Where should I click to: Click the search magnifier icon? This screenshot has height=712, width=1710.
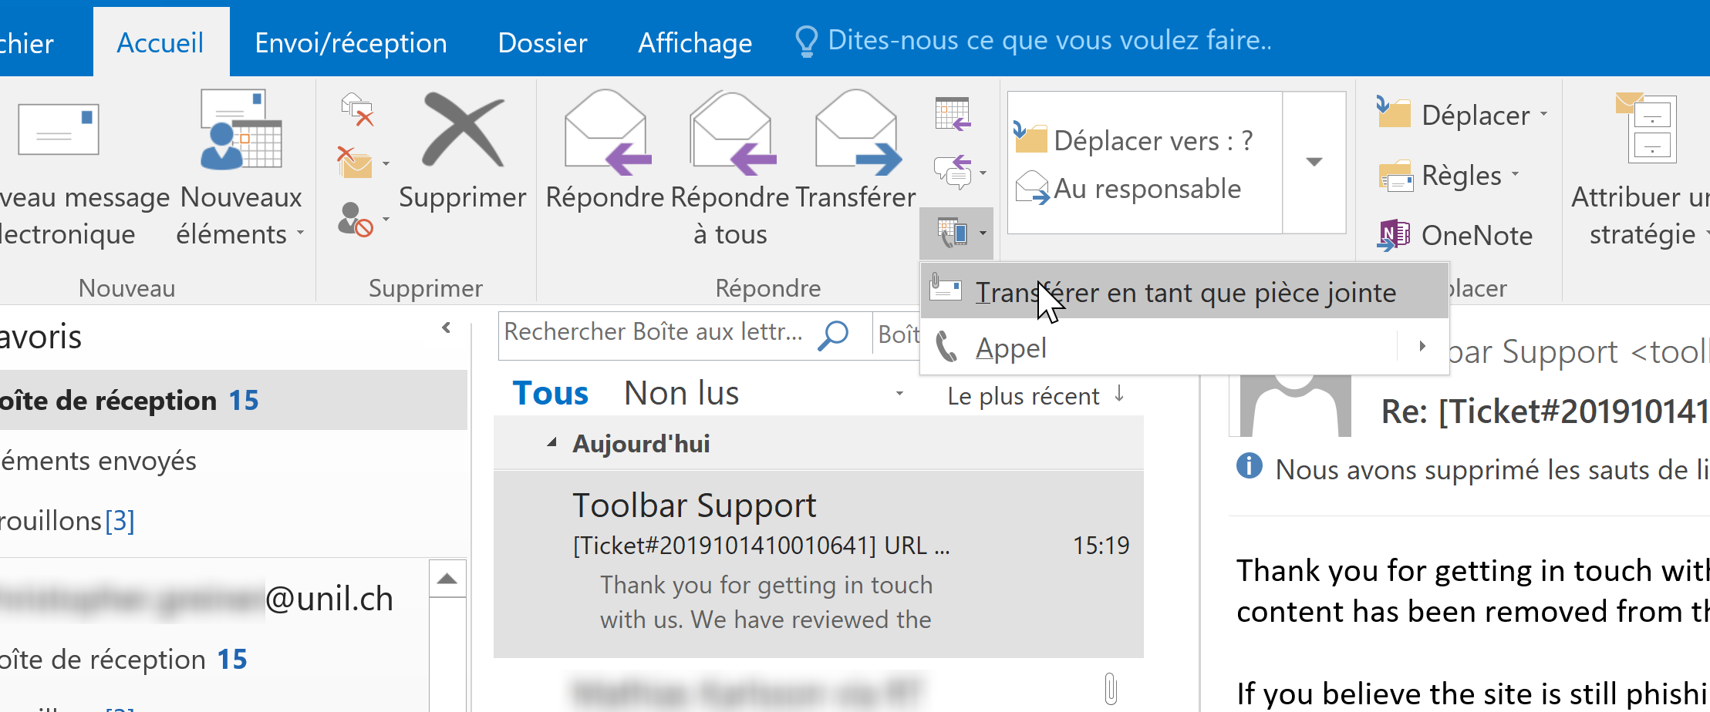coord(834,334)
